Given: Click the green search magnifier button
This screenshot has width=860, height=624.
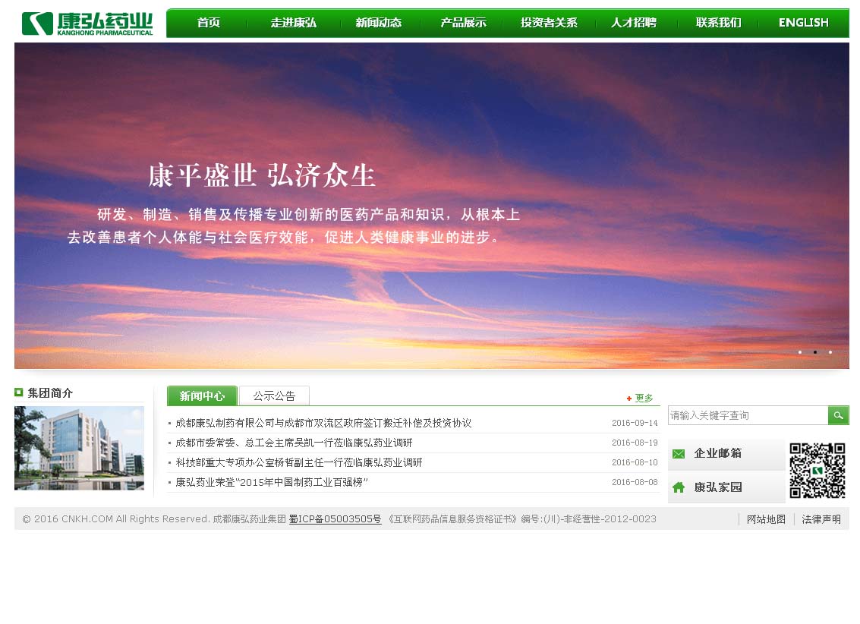Looking at the screenshot, I should coord(838,415).
